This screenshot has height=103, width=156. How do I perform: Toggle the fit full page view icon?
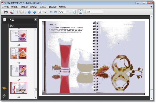(80, 12)
